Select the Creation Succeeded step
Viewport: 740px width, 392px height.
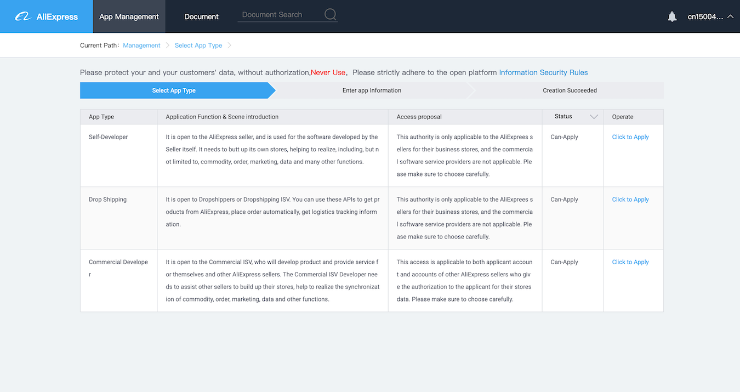pos(570,90)
